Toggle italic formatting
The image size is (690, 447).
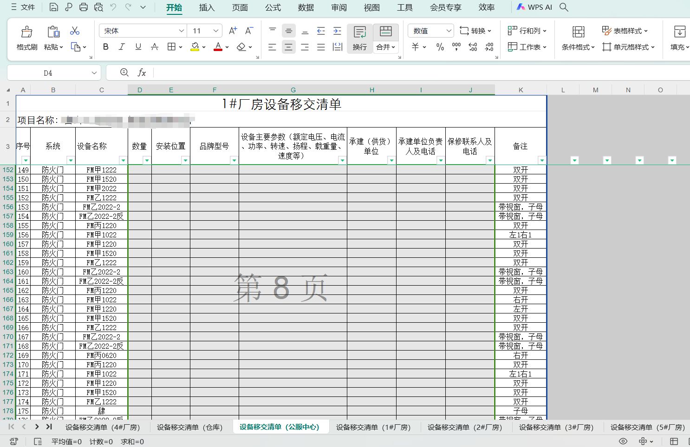tap(122, 47)
